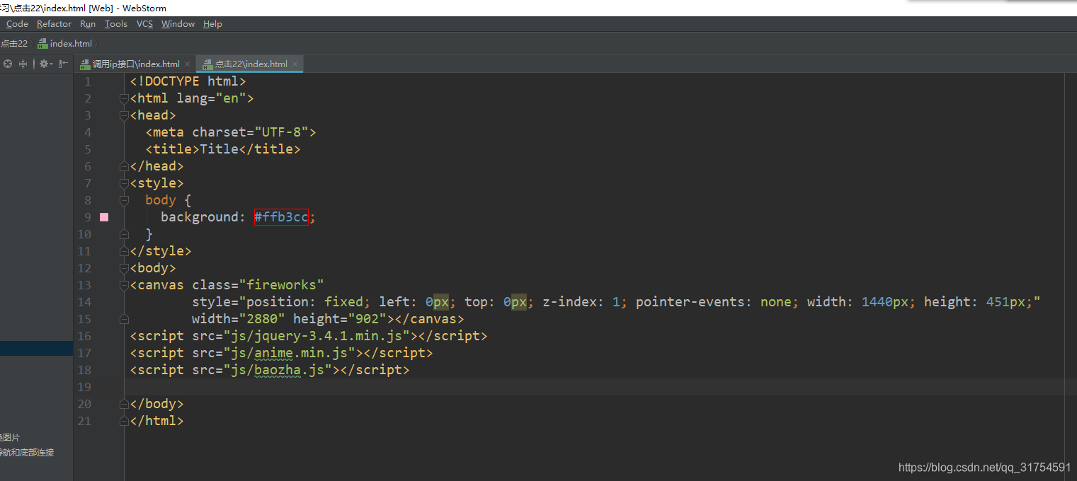Open the Code menu

click(x=17, y=24)
